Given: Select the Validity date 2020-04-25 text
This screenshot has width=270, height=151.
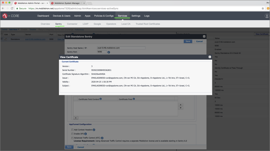Looking at the screenshot, I should click(x=101, y=82).
